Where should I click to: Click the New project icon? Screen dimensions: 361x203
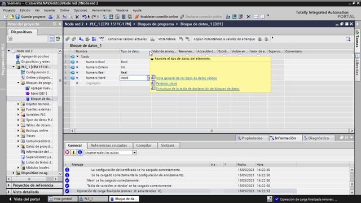coord(6,17)
